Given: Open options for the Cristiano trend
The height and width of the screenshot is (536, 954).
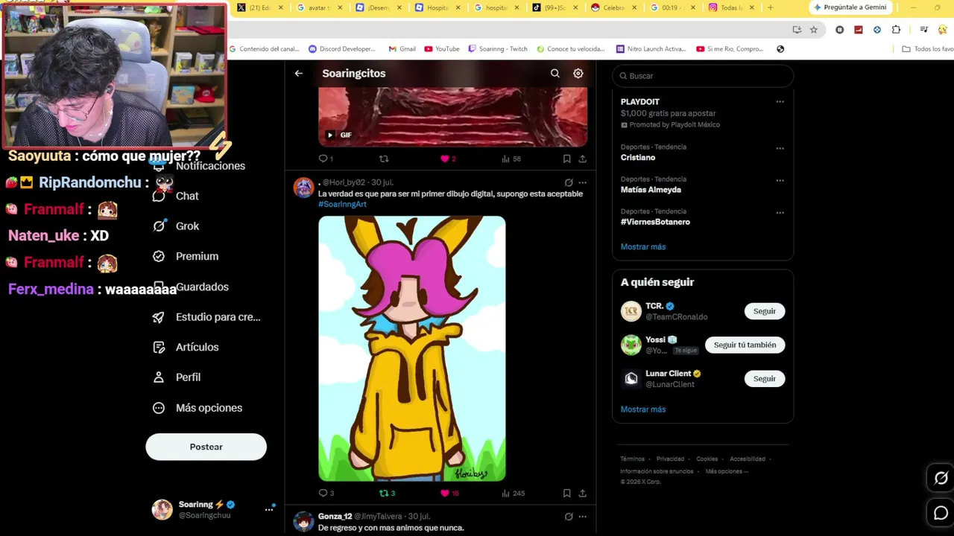Looking at the screenshot, I should (x=780, y=148).
